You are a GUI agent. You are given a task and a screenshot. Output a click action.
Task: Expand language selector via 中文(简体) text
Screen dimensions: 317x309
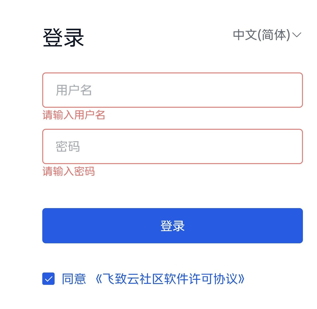click(x=262, y=35)
